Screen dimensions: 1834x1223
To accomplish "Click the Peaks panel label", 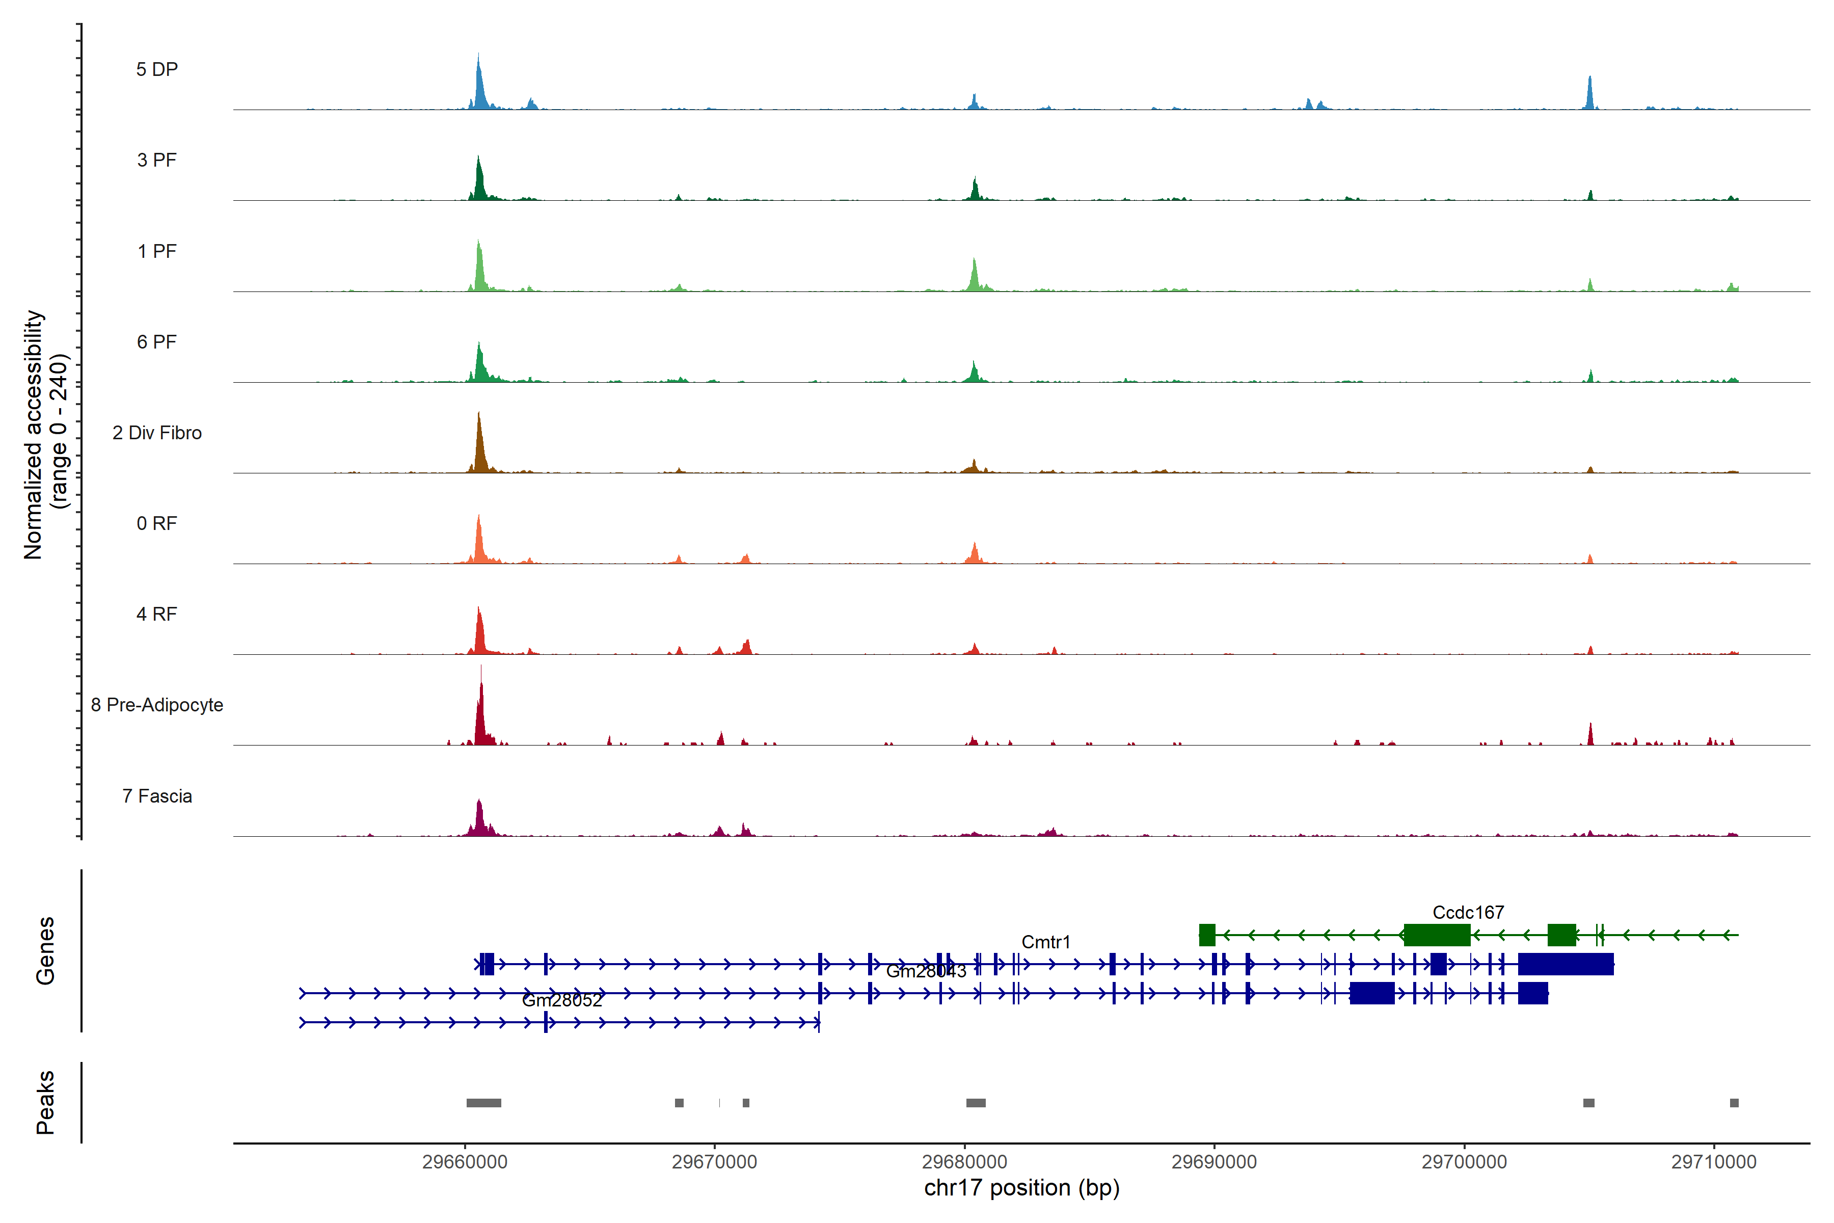I will pos(45,1101).
